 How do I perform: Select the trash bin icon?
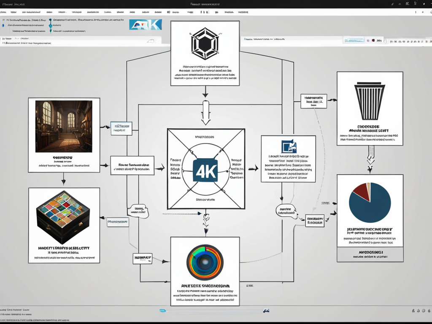click(x=371, y=101)
